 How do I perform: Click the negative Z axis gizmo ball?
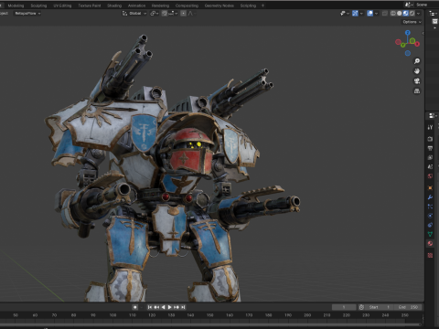tap(408, 53)
